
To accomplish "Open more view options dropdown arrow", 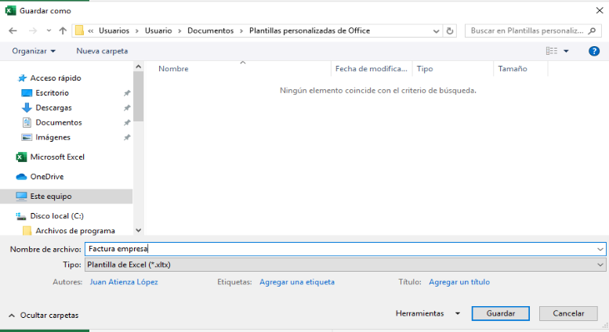I will point(566,51).
